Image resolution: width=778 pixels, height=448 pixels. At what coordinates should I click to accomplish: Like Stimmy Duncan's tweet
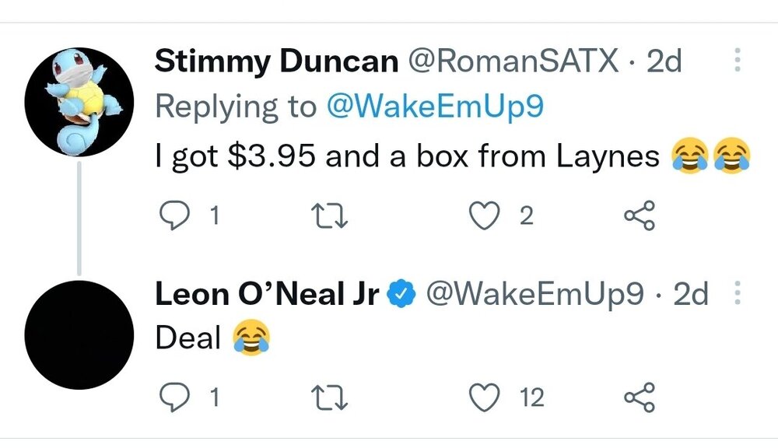[x=485, y=215]
